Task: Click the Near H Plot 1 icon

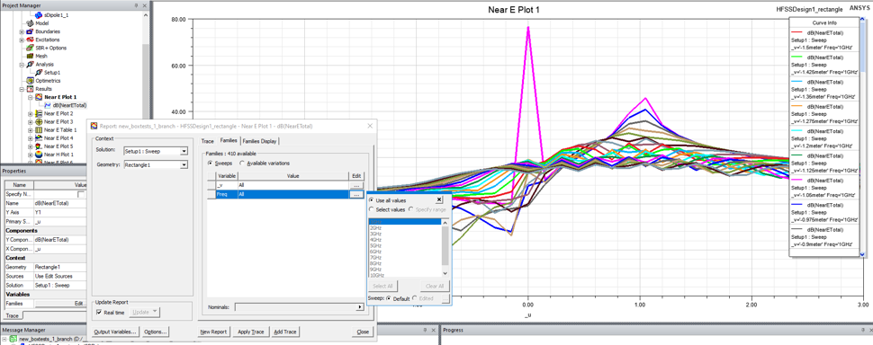Action: [39, 154]
